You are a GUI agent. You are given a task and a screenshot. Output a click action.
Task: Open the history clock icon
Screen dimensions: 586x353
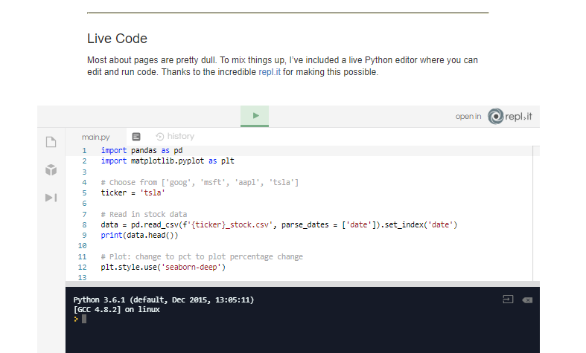point(159,137)
